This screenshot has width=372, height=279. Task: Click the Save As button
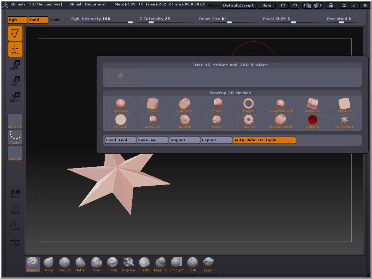(153, 140)
